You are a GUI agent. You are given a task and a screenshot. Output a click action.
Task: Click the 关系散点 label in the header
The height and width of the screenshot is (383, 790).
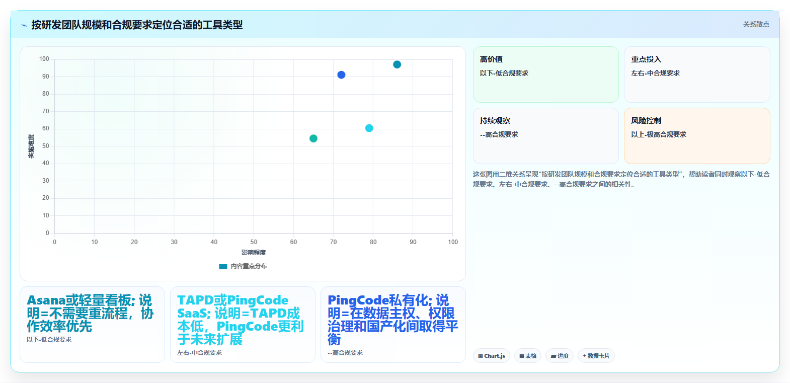[756, 24]
